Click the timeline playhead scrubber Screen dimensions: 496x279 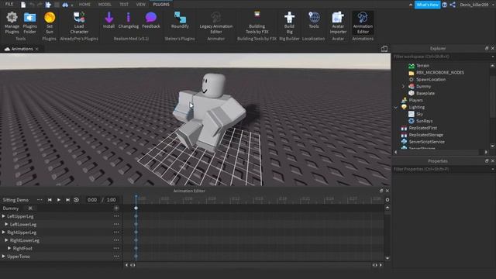click(x=136, y=198)
